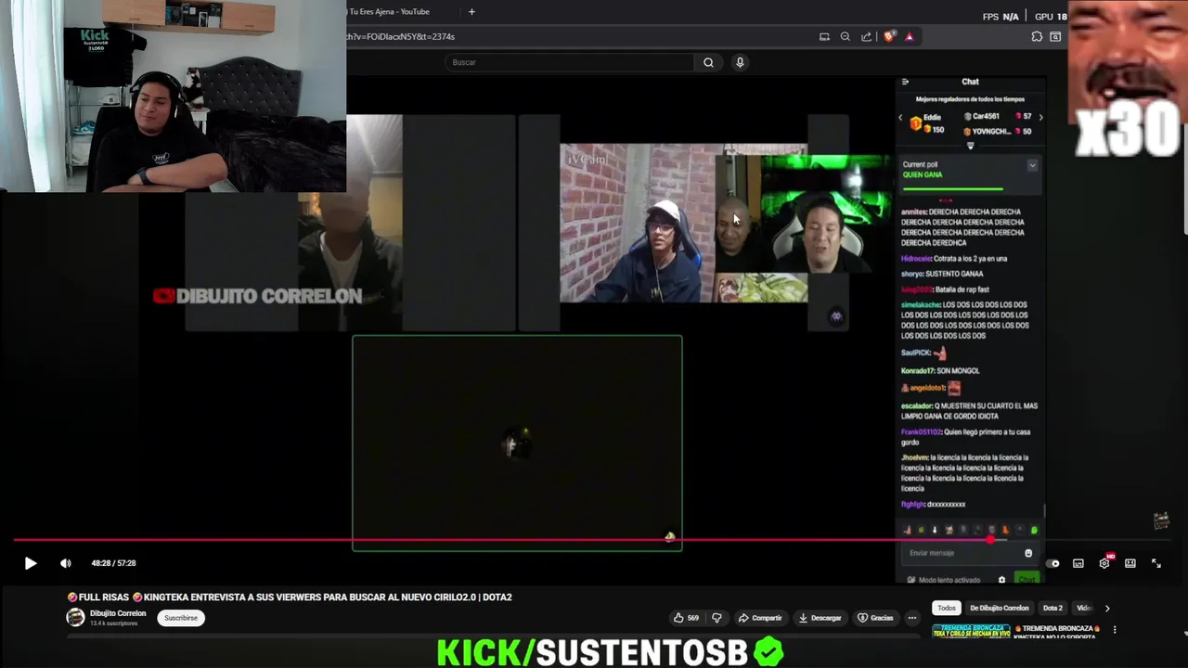1188x668 pixels.
Task: Click chat username simelakache
Action: click(921, 305)
